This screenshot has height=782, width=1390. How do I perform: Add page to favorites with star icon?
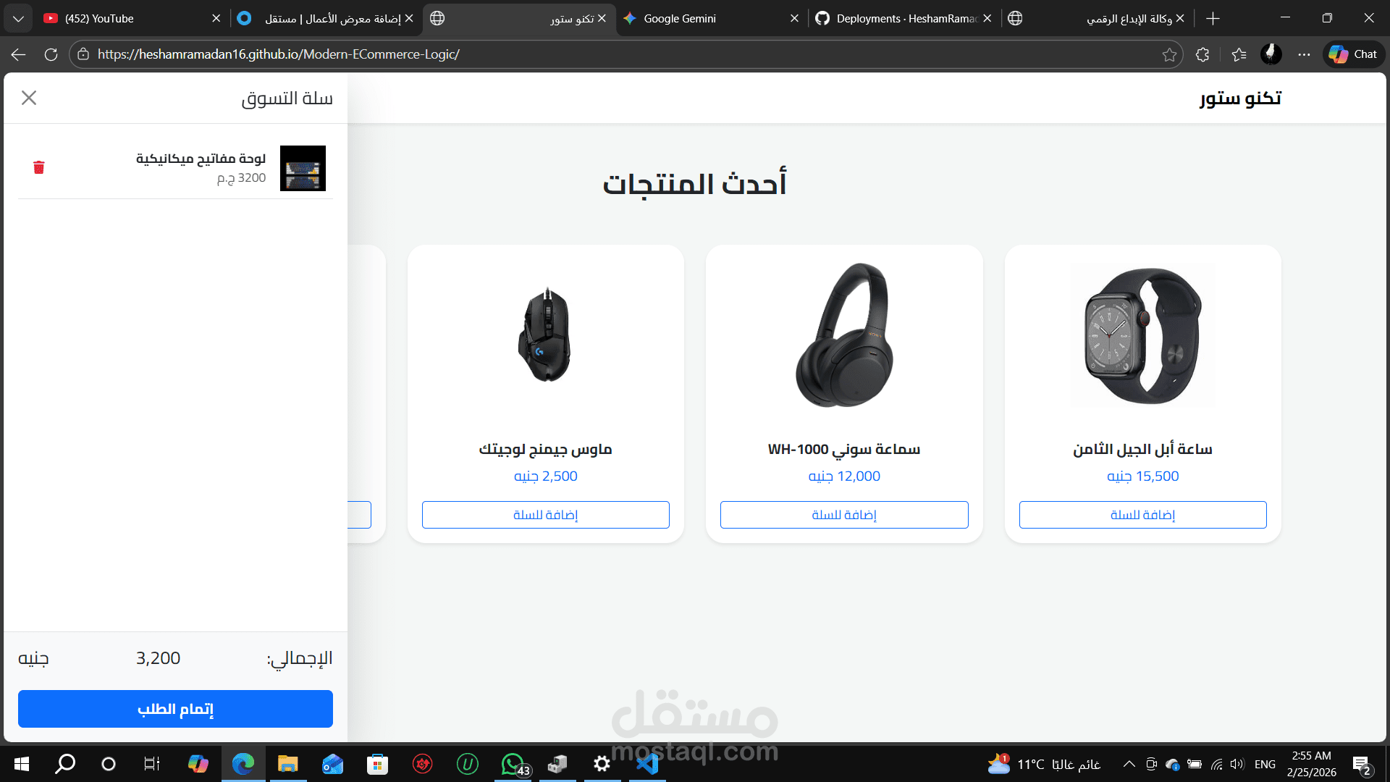point(1169,54)
